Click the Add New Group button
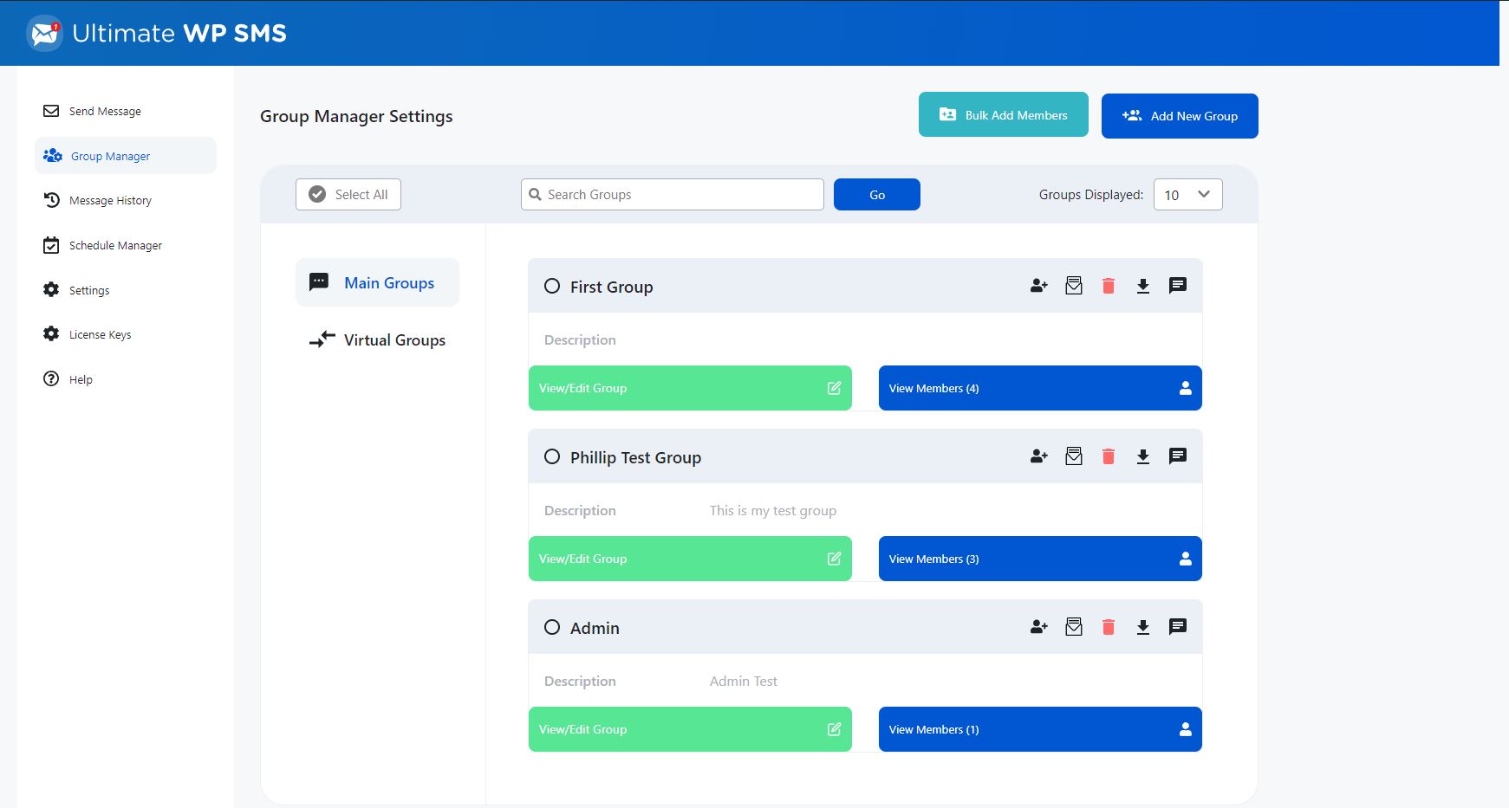Screen dimensions: 1509x808 pyautogui.click(x=1179, y=116)
